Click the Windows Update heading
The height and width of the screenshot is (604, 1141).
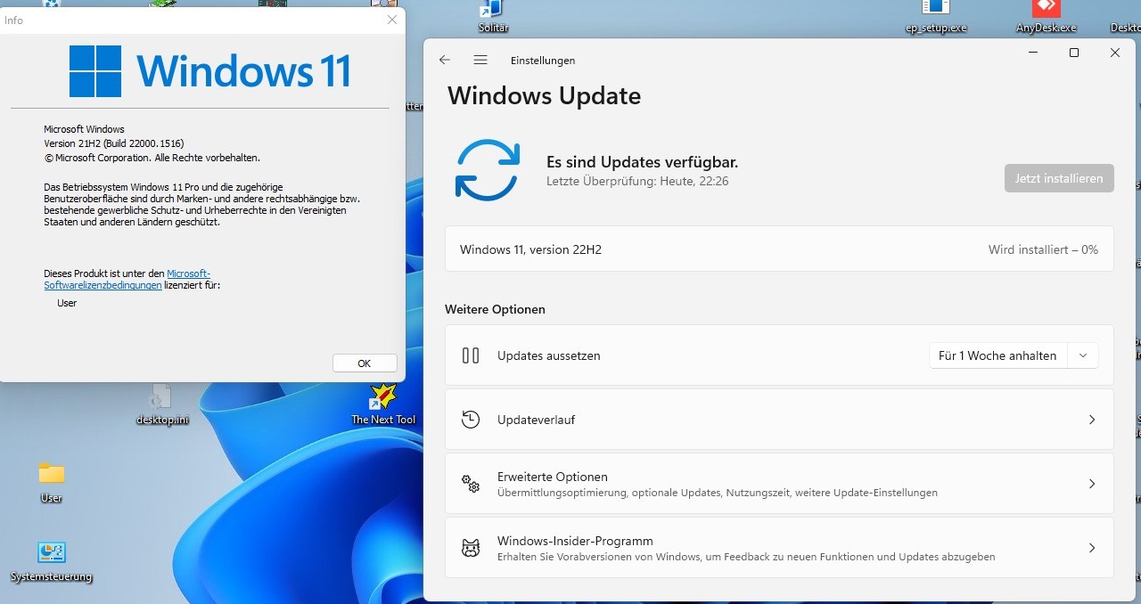click(544, 95)
